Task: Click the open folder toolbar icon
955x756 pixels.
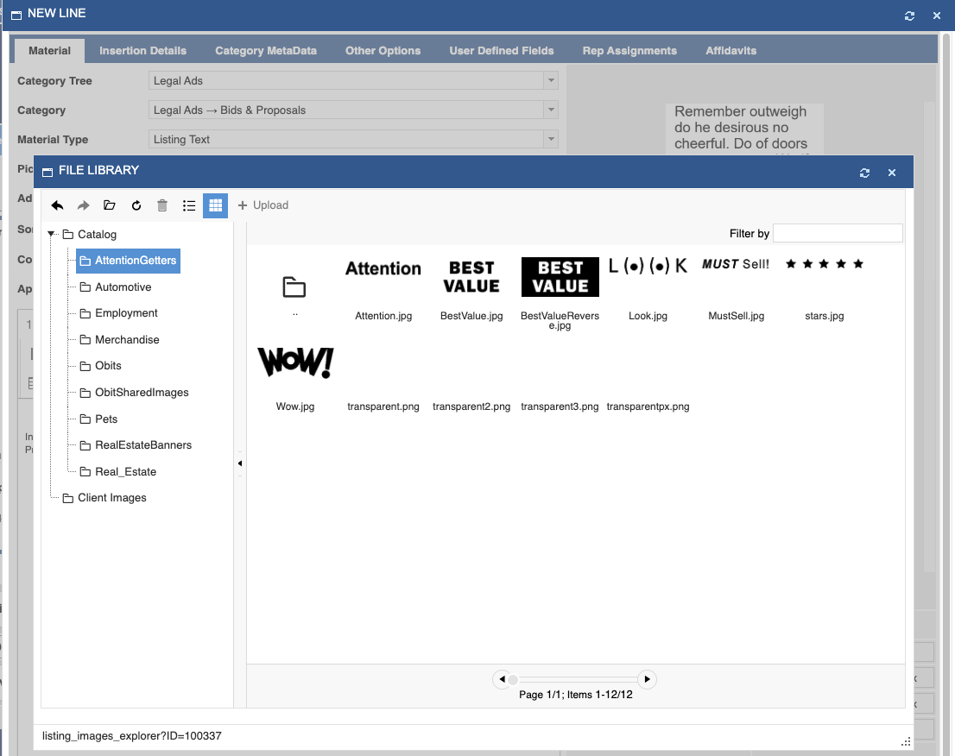Action: pyautogui.click(x=110, y=205)
